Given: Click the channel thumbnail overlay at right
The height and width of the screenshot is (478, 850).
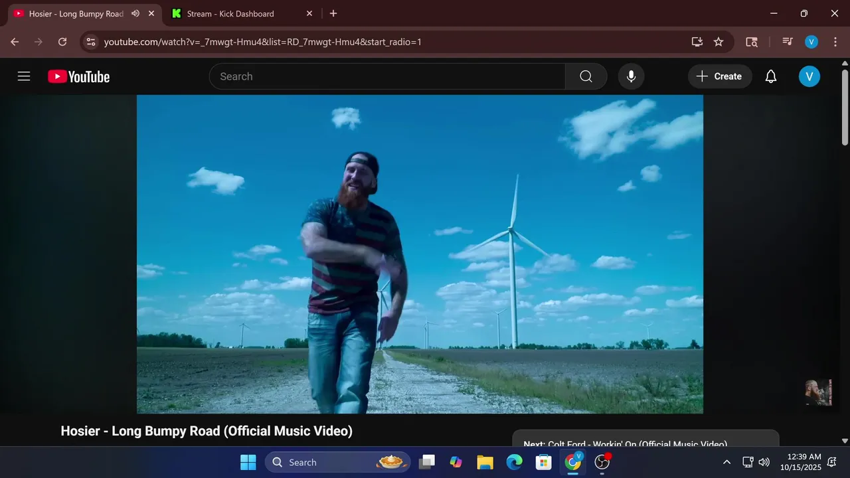Looking at the screenshot, I should (x=818, y=392).
